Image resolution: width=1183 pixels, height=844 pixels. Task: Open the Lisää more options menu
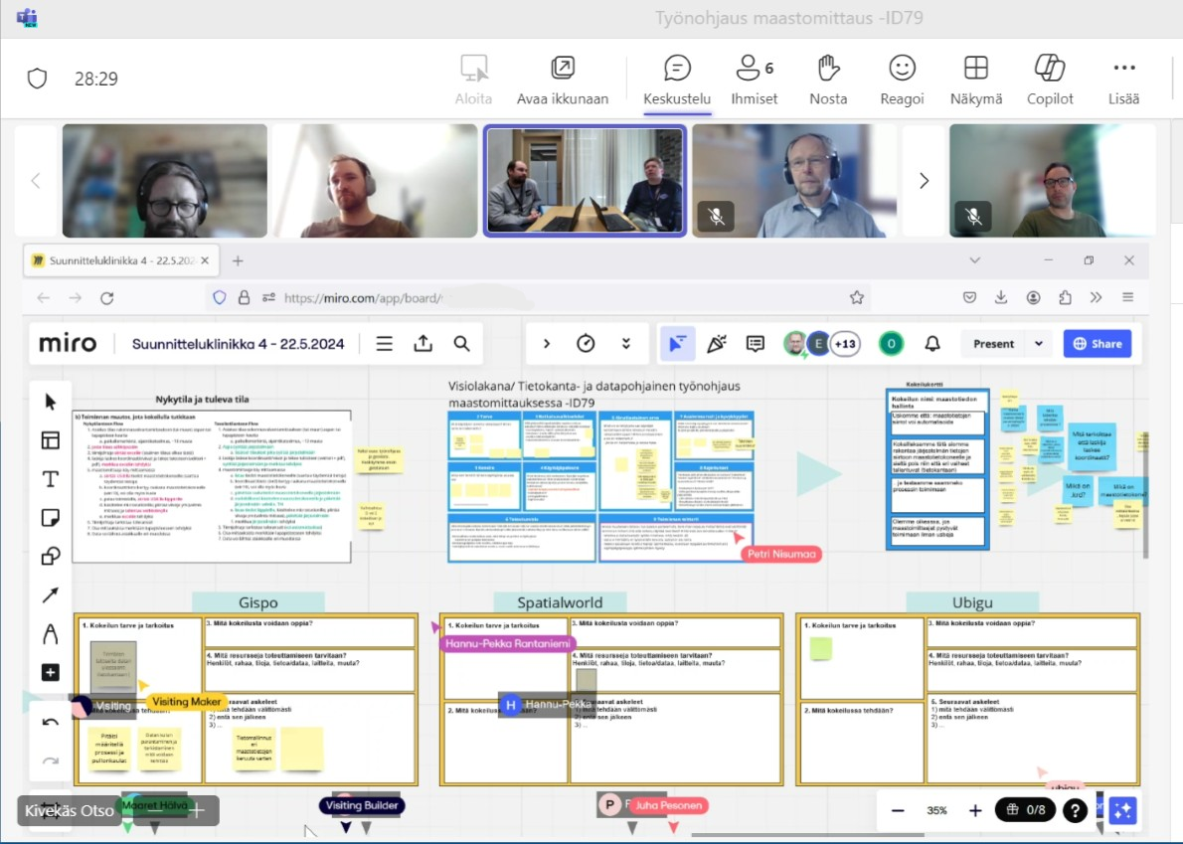[1123, 80]
